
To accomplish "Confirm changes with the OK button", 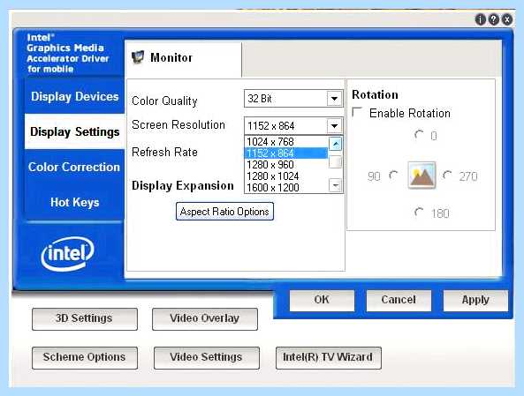I will coord(322,300).
